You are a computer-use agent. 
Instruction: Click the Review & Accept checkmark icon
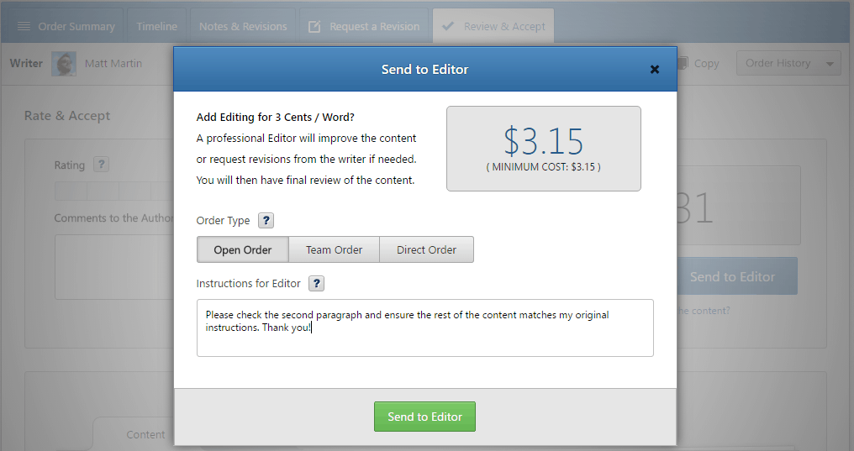pyautogui.click(x=448, y=27)
